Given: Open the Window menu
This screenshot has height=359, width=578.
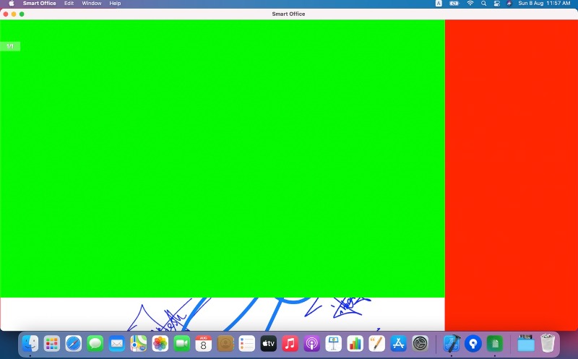Looking at the screenshot, I should tap(92, 4).
